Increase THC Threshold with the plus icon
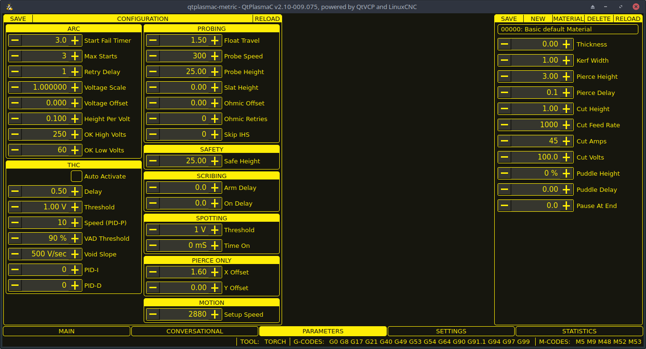 [75, 207]
